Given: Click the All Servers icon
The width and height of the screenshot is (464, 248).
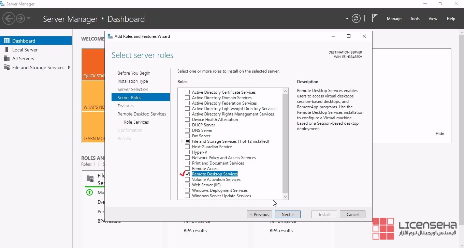Looking at the screenshot, I should point(6,59).
